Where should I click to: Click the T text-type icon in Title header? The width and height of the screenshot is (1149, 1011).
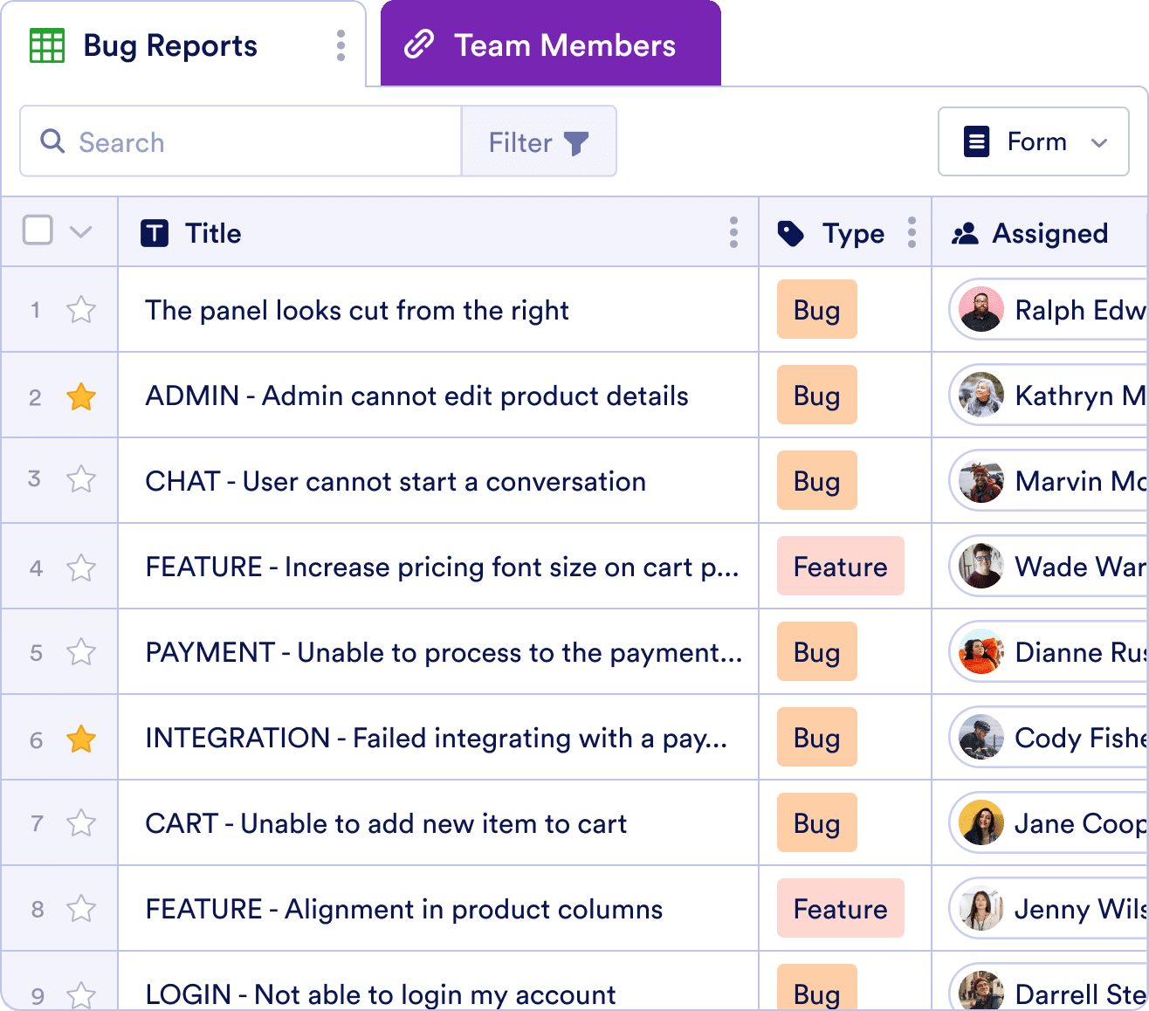click(x=154, y=233)
